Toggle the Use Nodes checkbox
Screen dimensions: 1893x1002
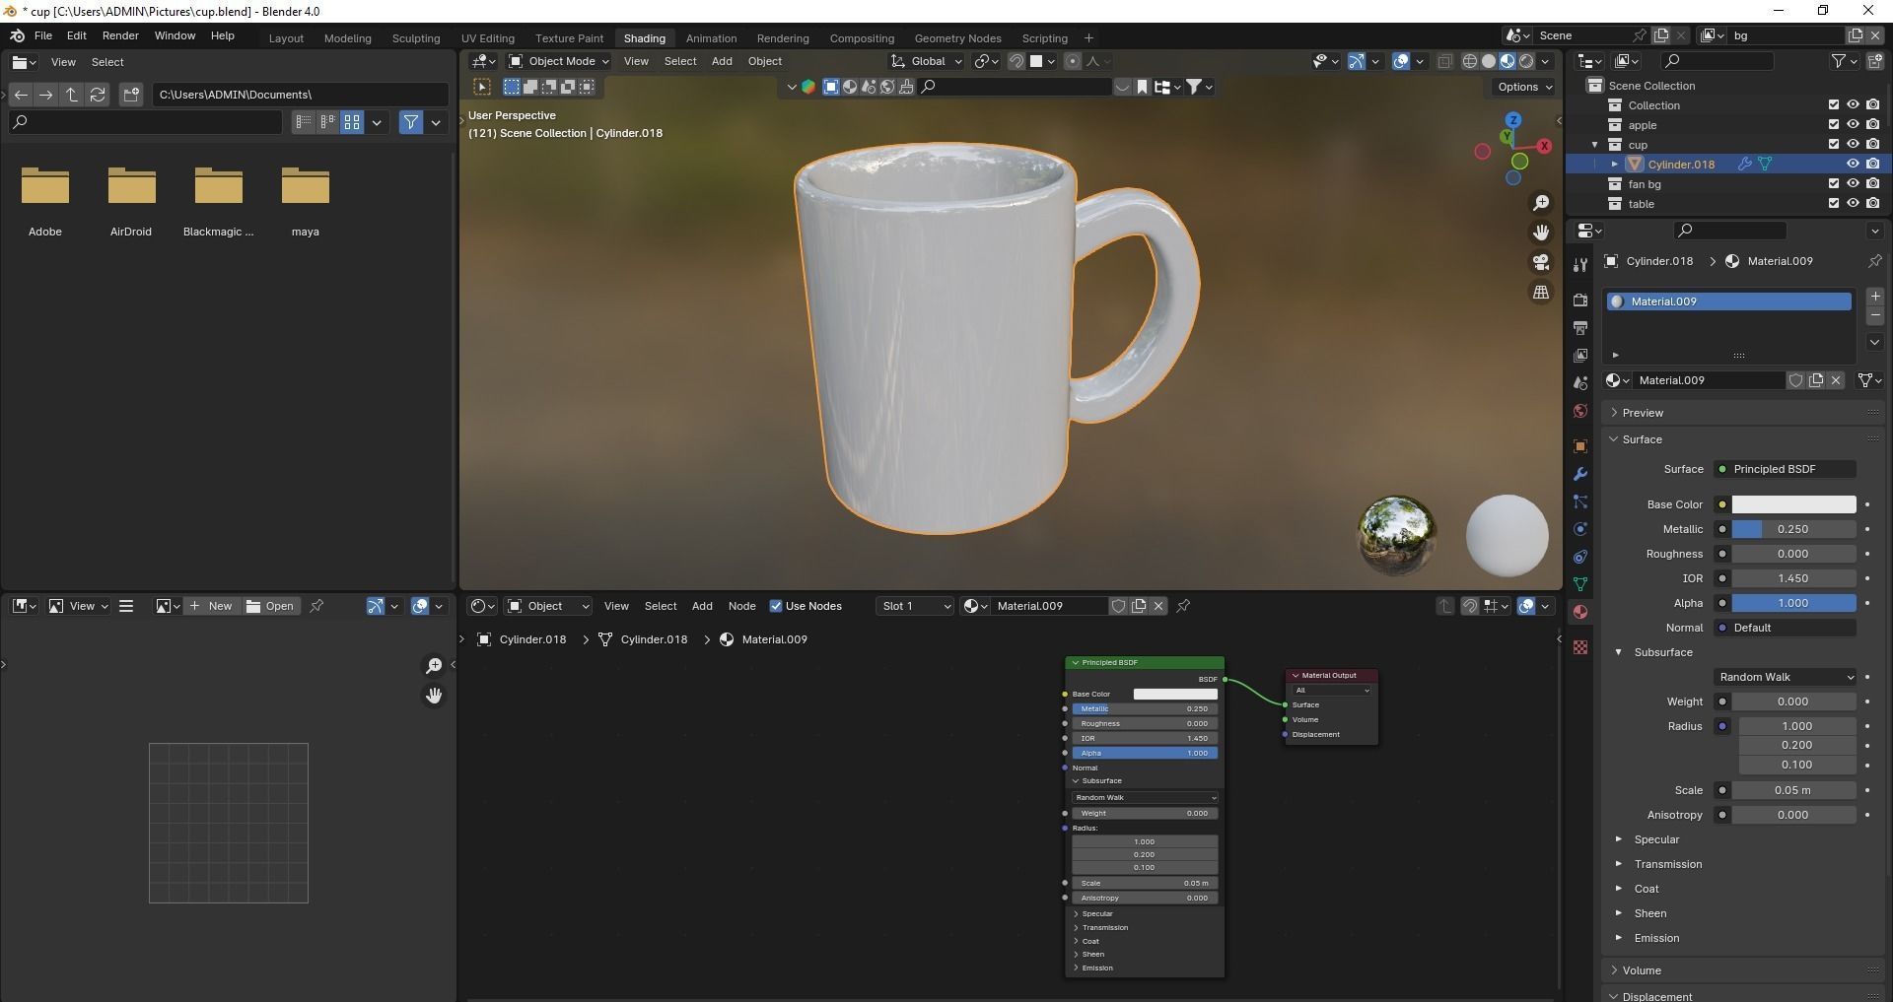pos(776,606)
